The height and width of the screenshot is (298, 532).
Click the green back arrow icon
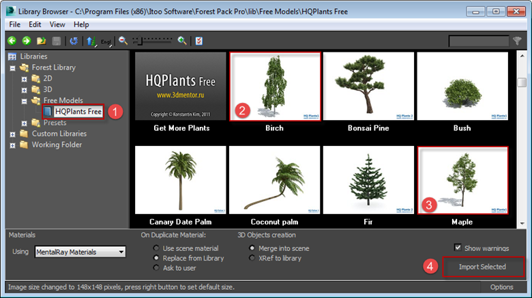pyautogui.click(x=12, y=41)
